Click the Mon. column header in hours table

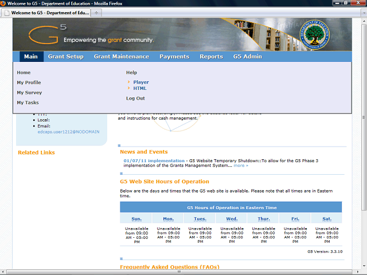coord(168,219)
